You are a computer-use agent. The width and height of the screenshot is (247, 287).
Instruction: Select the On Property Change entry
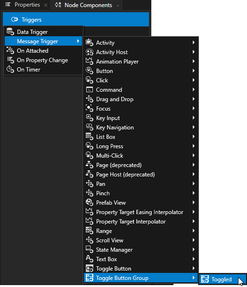coord(43,60)
